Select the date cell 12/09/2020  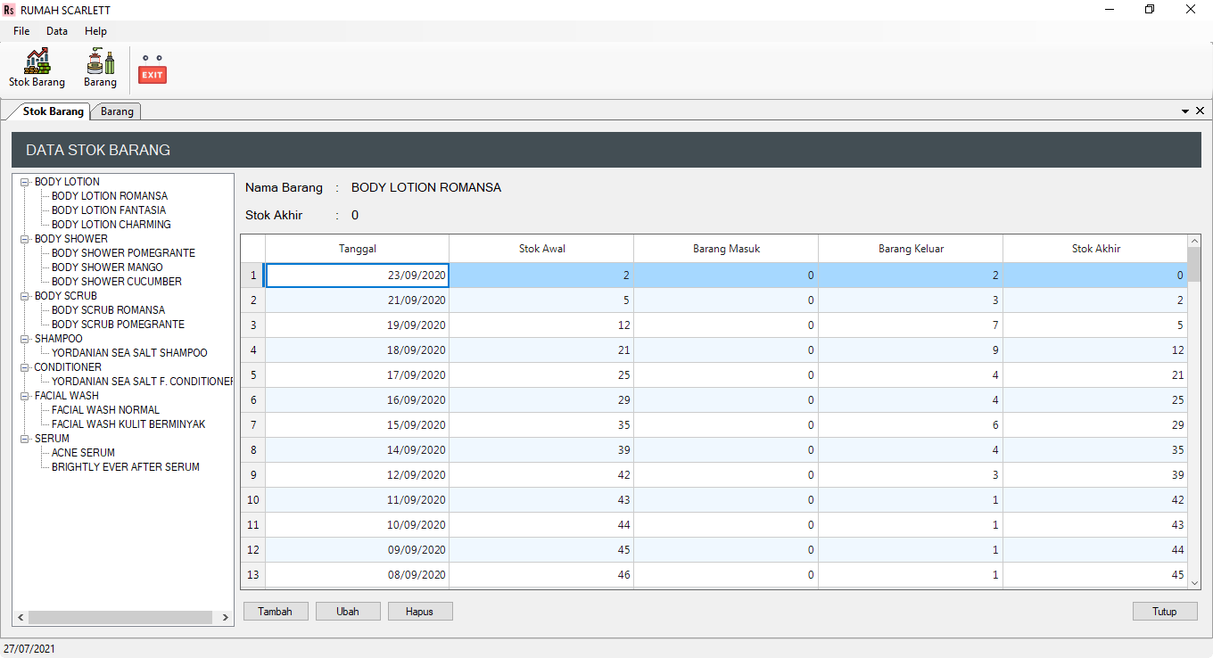357,475
